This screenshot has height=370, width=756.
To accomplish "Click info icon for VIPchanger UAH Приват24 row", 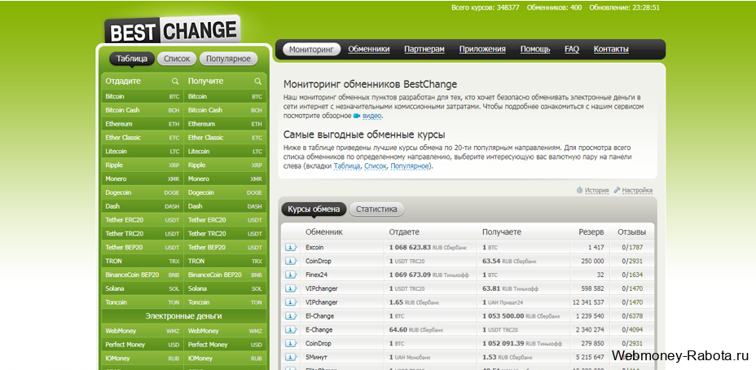I will click(291, 302).
